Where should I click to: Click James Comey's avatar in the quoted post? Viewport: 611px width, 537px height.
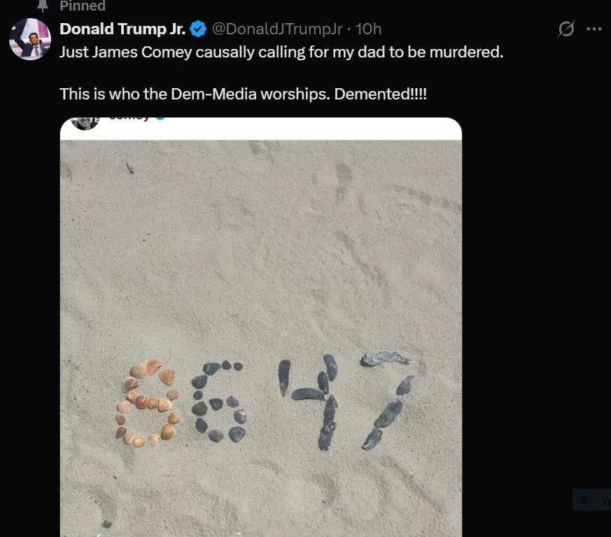(85, 119)
